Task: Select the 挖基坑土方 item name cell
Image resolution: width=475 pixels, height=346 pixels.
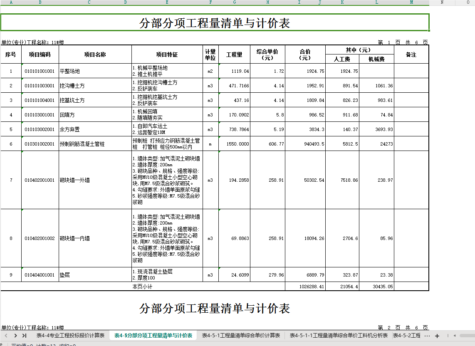Action: point(95,100)
